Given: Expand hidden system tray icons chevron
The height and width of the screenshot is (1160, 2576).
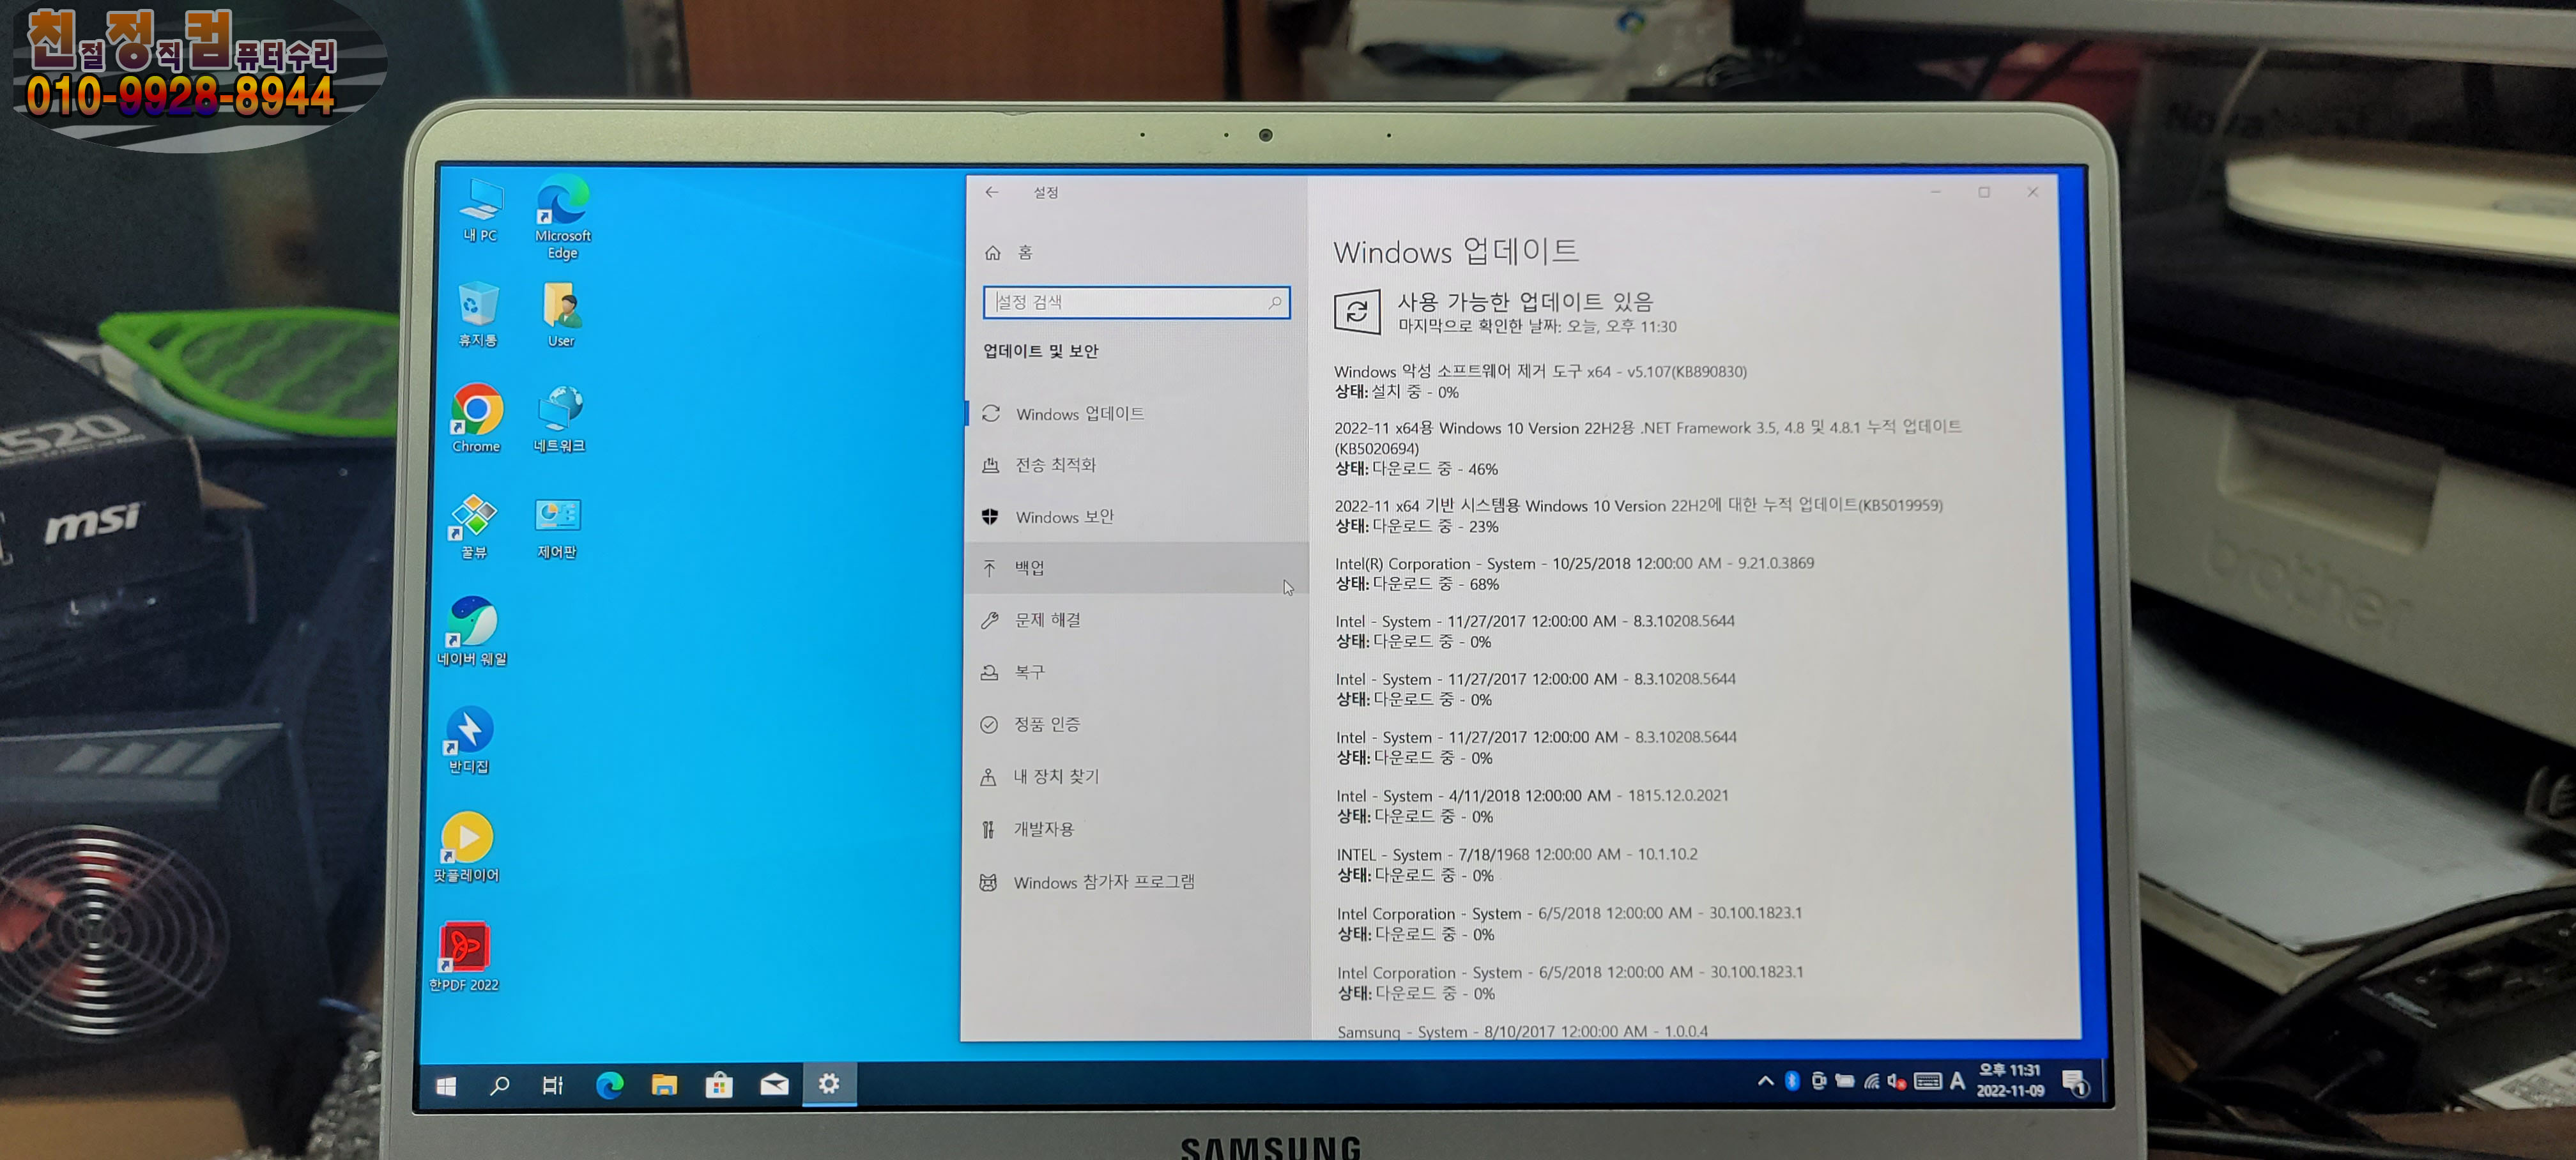Looking at the screenshot, I should click(1765, 1081).
